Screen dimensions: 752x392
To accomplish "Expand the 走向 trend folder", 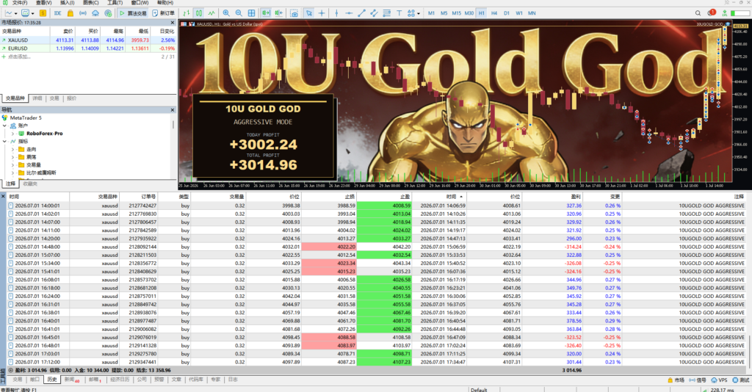I will tap(13, 150).
